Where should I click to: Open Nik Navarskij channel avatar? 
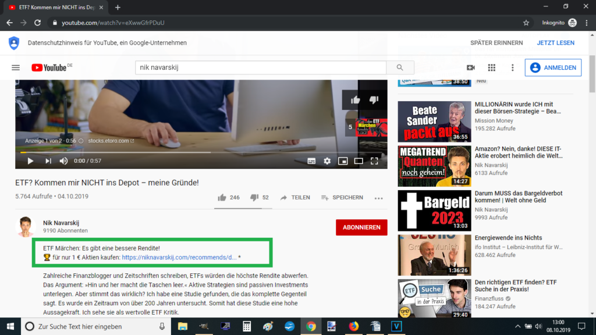[x=26, y=227]
